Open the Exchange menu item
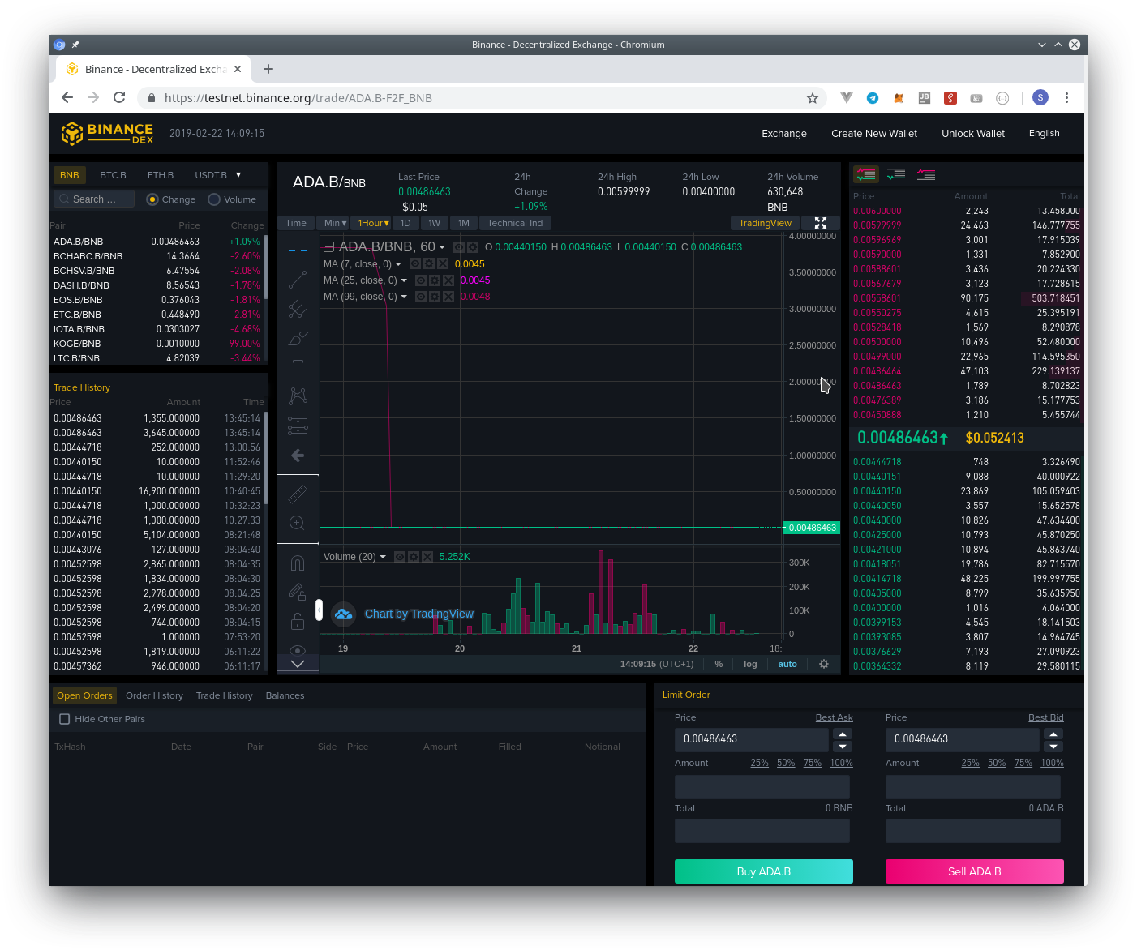The image size is (1137, 950). point(783,133)
